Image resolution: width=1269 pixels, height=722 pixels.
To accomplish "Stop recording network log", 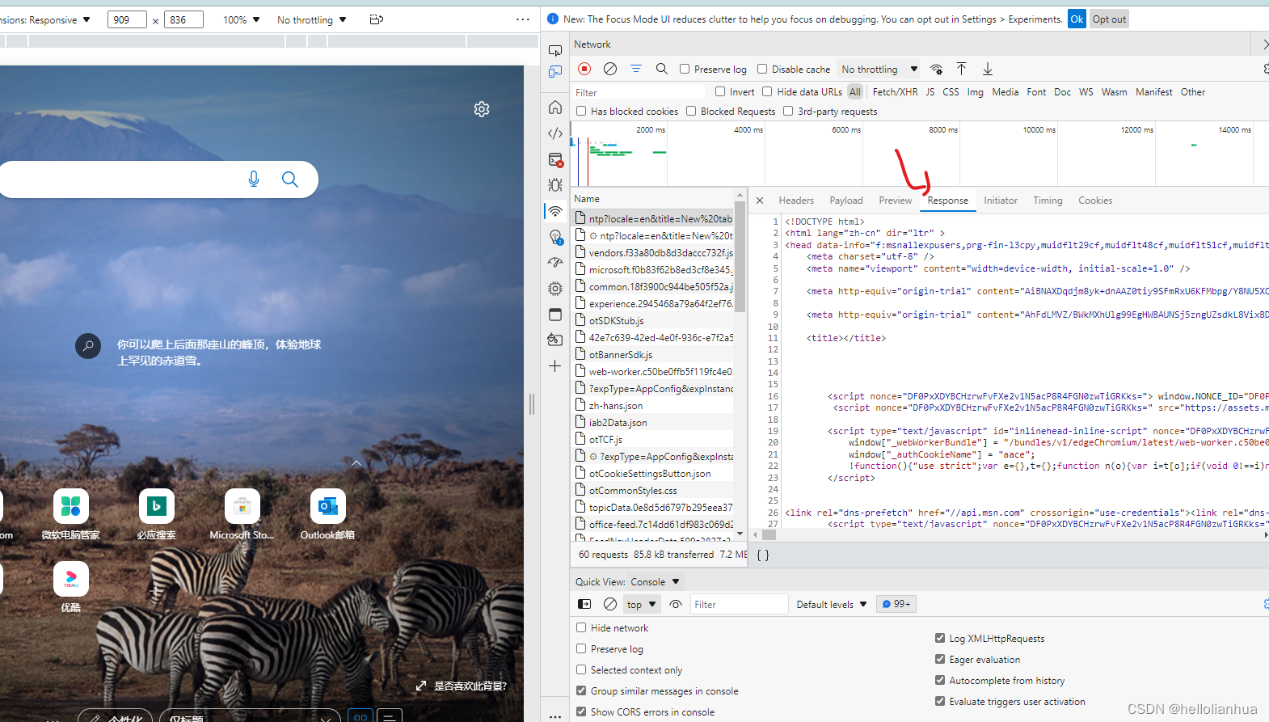I will click(x=584, y=69).
